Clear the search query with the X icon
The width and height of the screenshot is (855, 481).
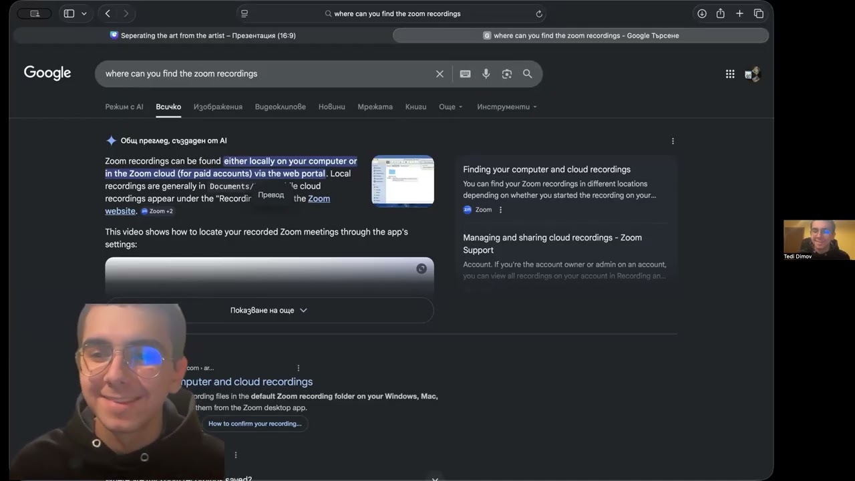point(440,73)
